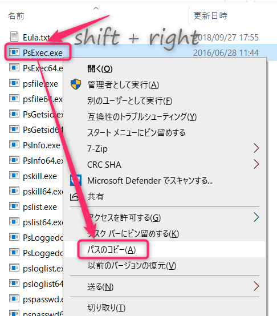Select the PsExec.exe application icon

tap(14, 52)
